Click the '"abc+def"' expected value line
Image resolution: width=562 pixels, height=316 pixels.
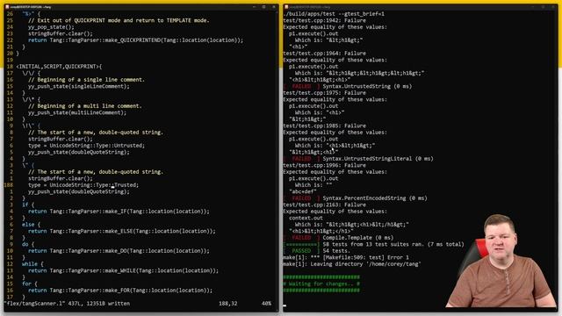pyautogui.click(x=302, y=191)
